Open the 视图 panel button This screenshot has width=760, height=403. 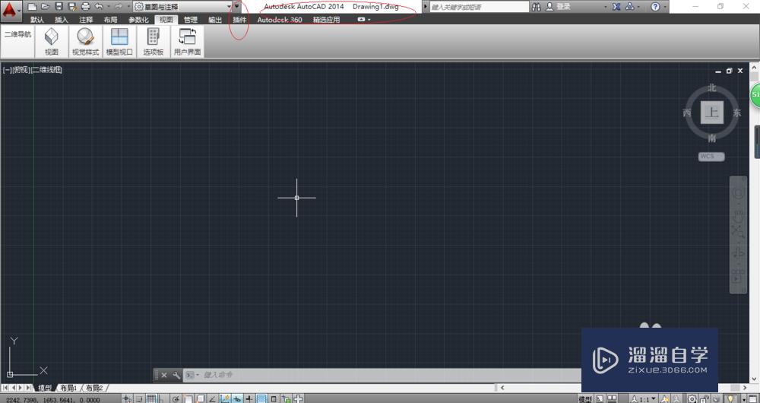(52, 41)
